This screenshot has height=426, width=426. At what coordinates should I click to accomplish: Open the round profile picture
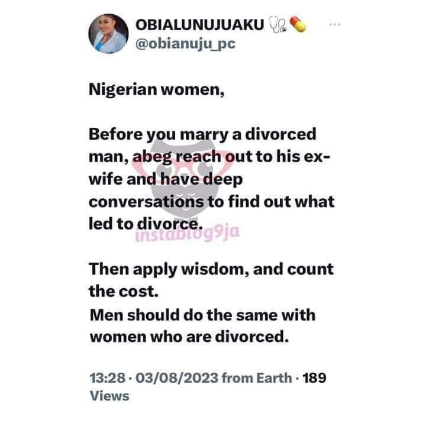pyautogui.click(x=108, y=33)
